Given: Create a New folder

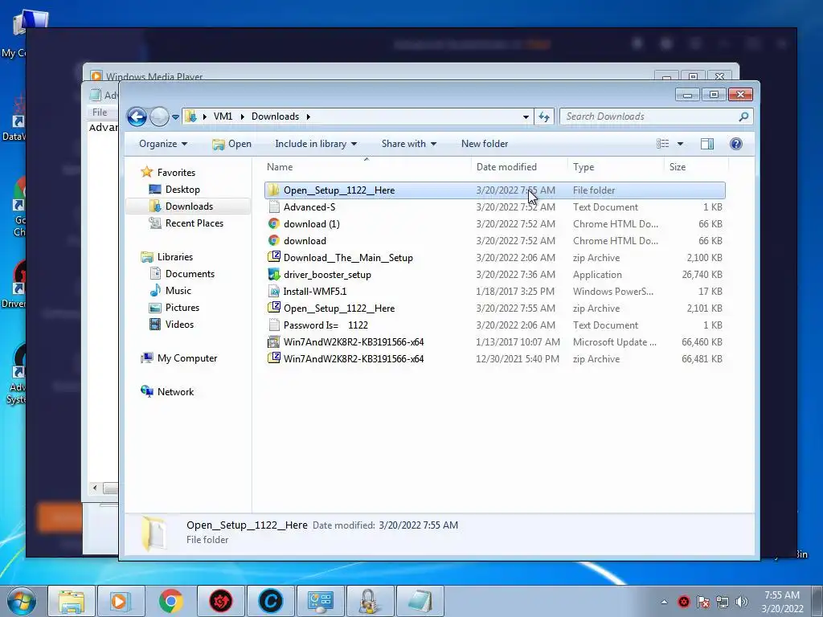Looking at the screenshot, I should pos(485,144).
